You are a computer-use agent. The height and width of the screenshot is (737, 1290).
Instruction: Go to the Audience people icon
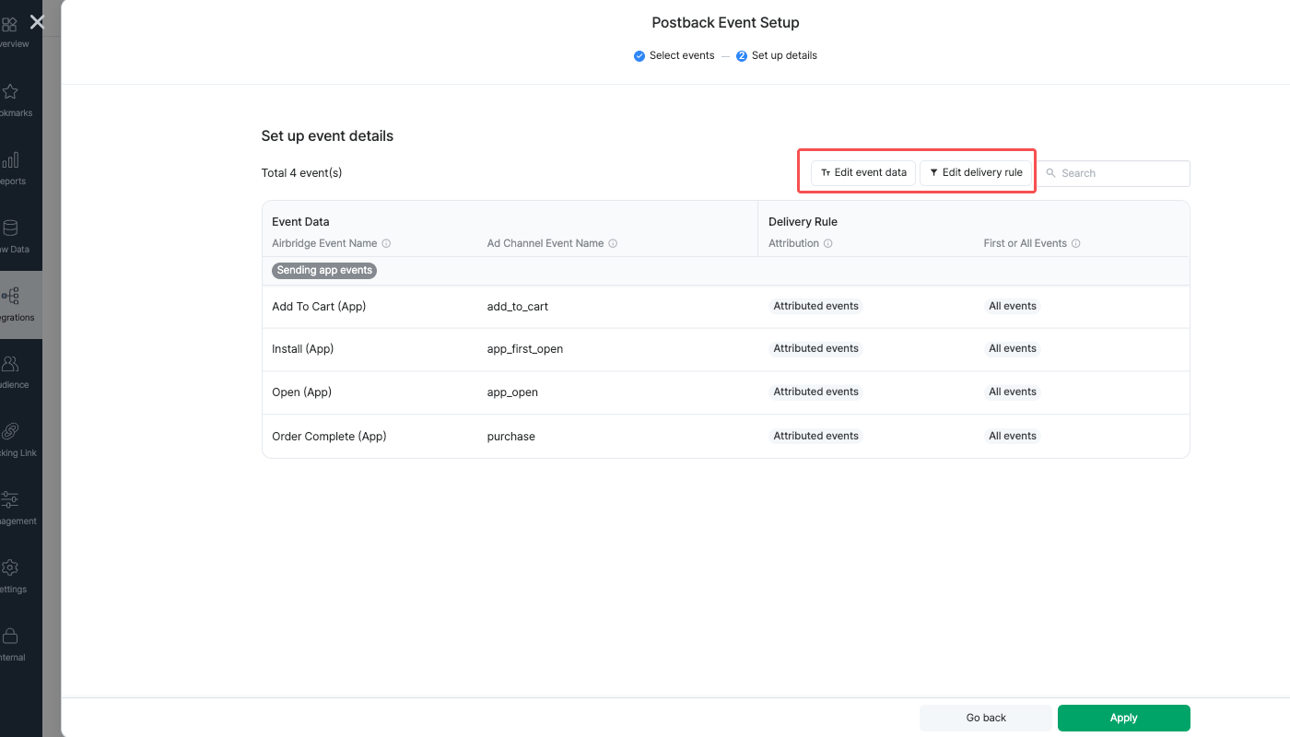click(10, 364)
